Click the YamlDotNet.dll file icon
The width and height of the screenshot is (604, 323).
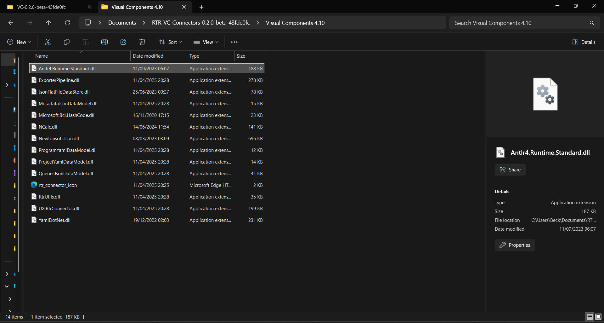[x=34, y=220]
